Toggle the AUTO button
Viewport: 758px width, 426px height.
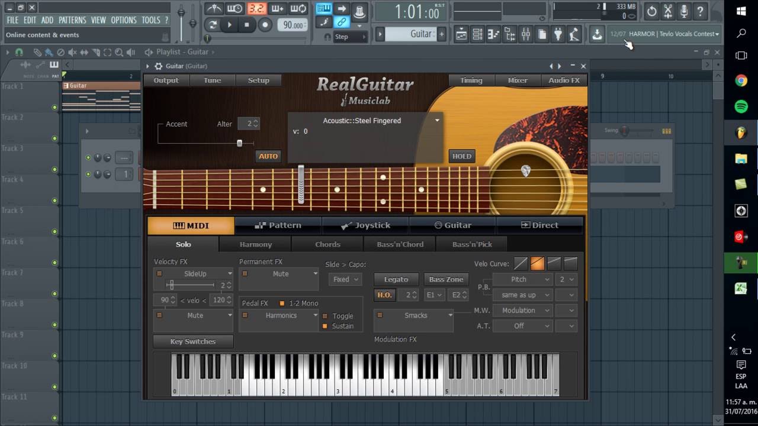(268, 156)
